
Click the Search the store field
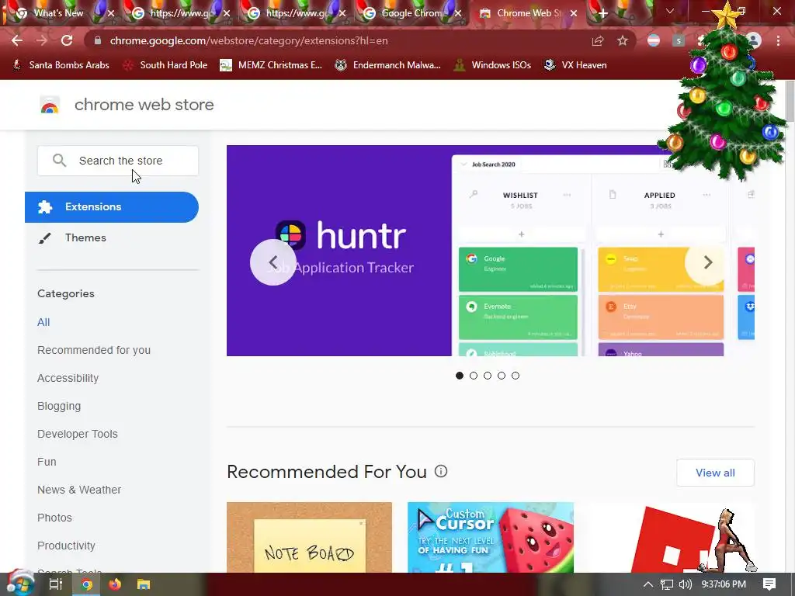118,161
